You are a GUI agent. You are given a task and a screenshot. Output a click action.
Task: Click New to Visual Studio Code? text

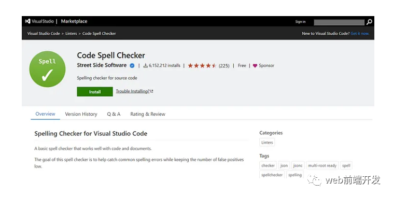326,33
